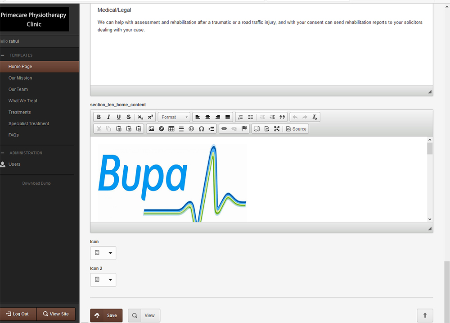Paste from Word

coord(139,129)
